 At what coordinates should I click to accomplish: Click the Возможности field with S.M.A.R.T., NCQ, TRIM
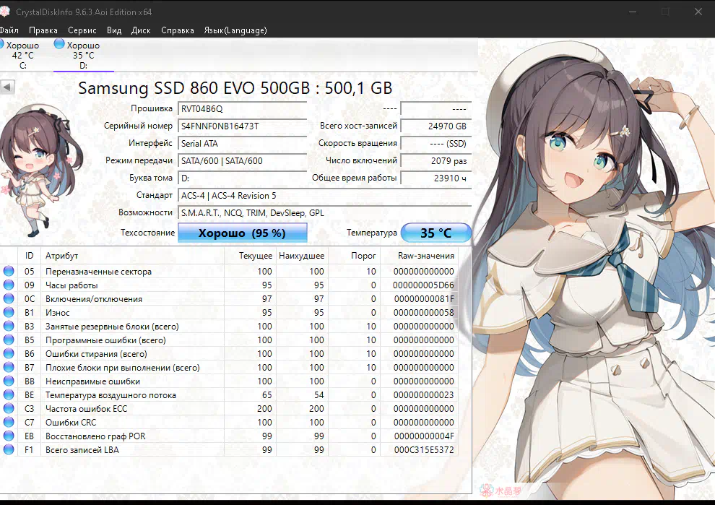(324, 213)
